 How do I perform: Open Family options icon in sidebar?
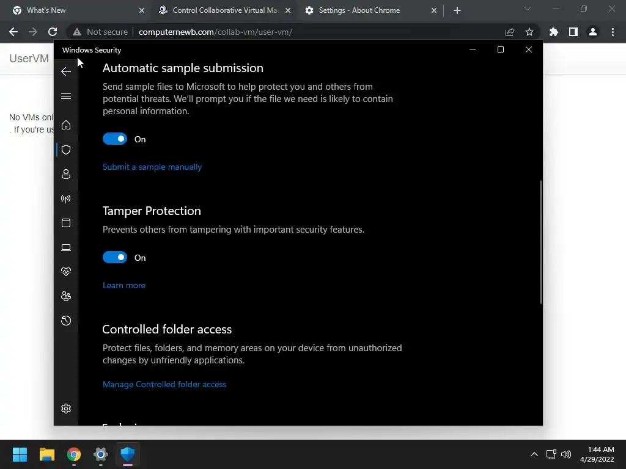click(66, 296)
